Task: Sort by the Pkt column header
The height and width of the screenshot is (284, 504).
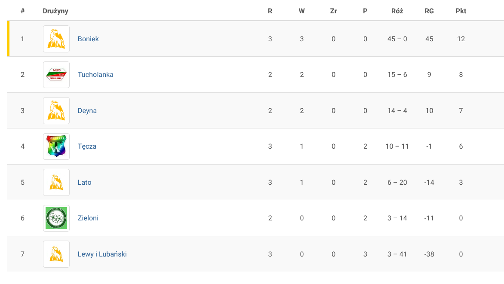Action: click(461, 11)
